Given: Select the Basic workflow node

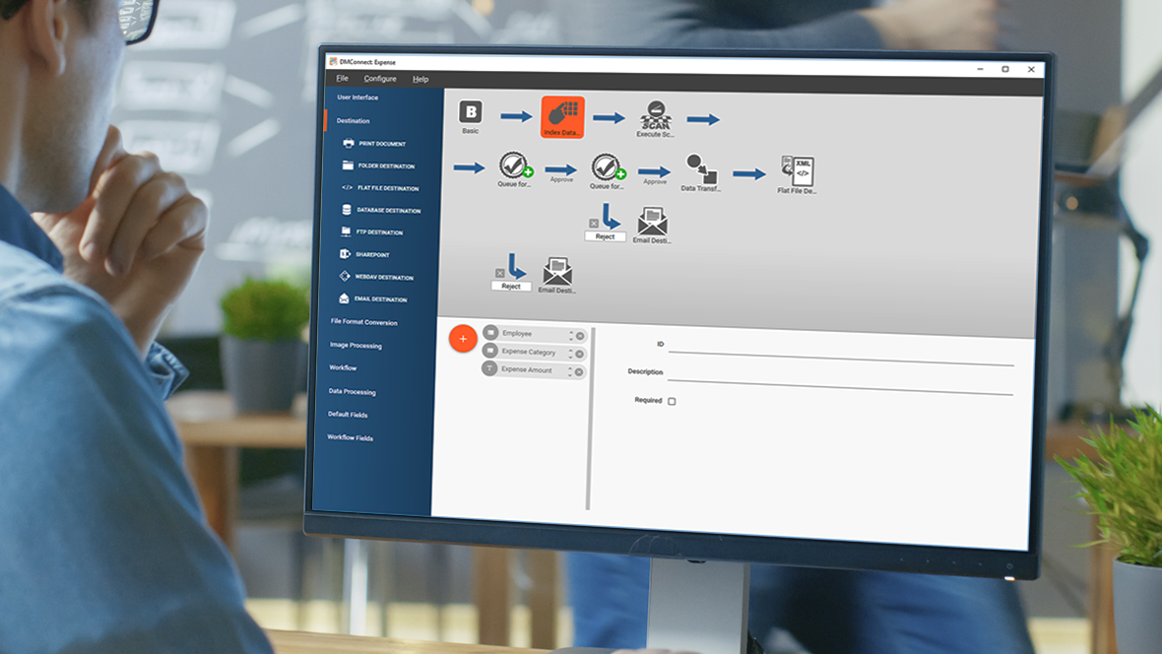Looking at the screenshot, I should click(x=471, y=112).
